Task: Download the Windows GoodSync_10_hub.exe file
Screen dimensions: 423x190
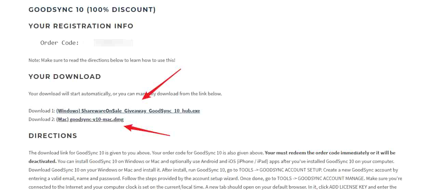Action: pyautogui.click(x=128, y=111)
